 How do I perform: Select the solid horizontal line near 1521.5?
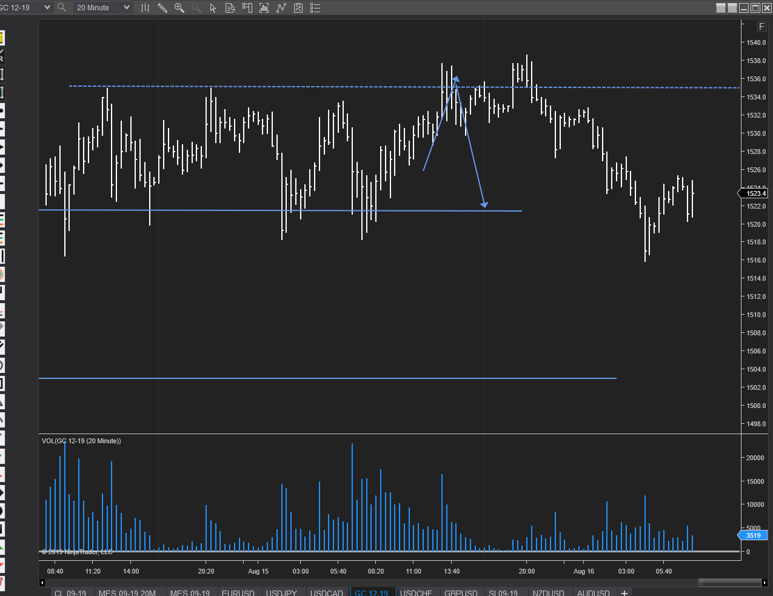280,210
